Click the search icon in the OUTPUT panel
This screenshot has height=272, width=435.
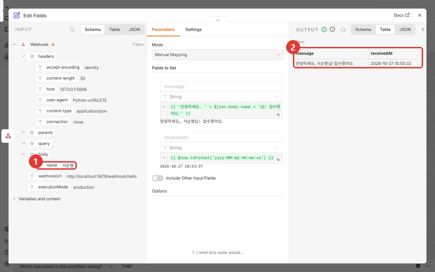[343, 29]
